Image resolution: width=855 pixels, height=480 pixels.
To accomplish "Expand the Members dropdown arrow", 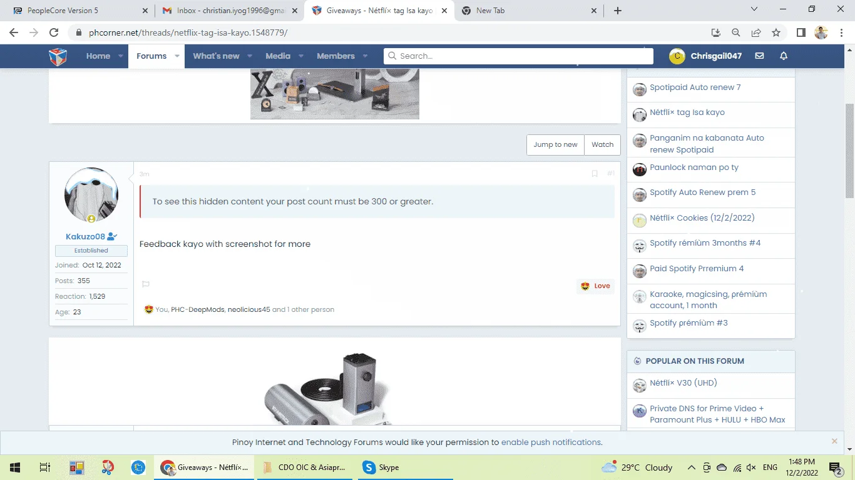I will click(365, 56).
